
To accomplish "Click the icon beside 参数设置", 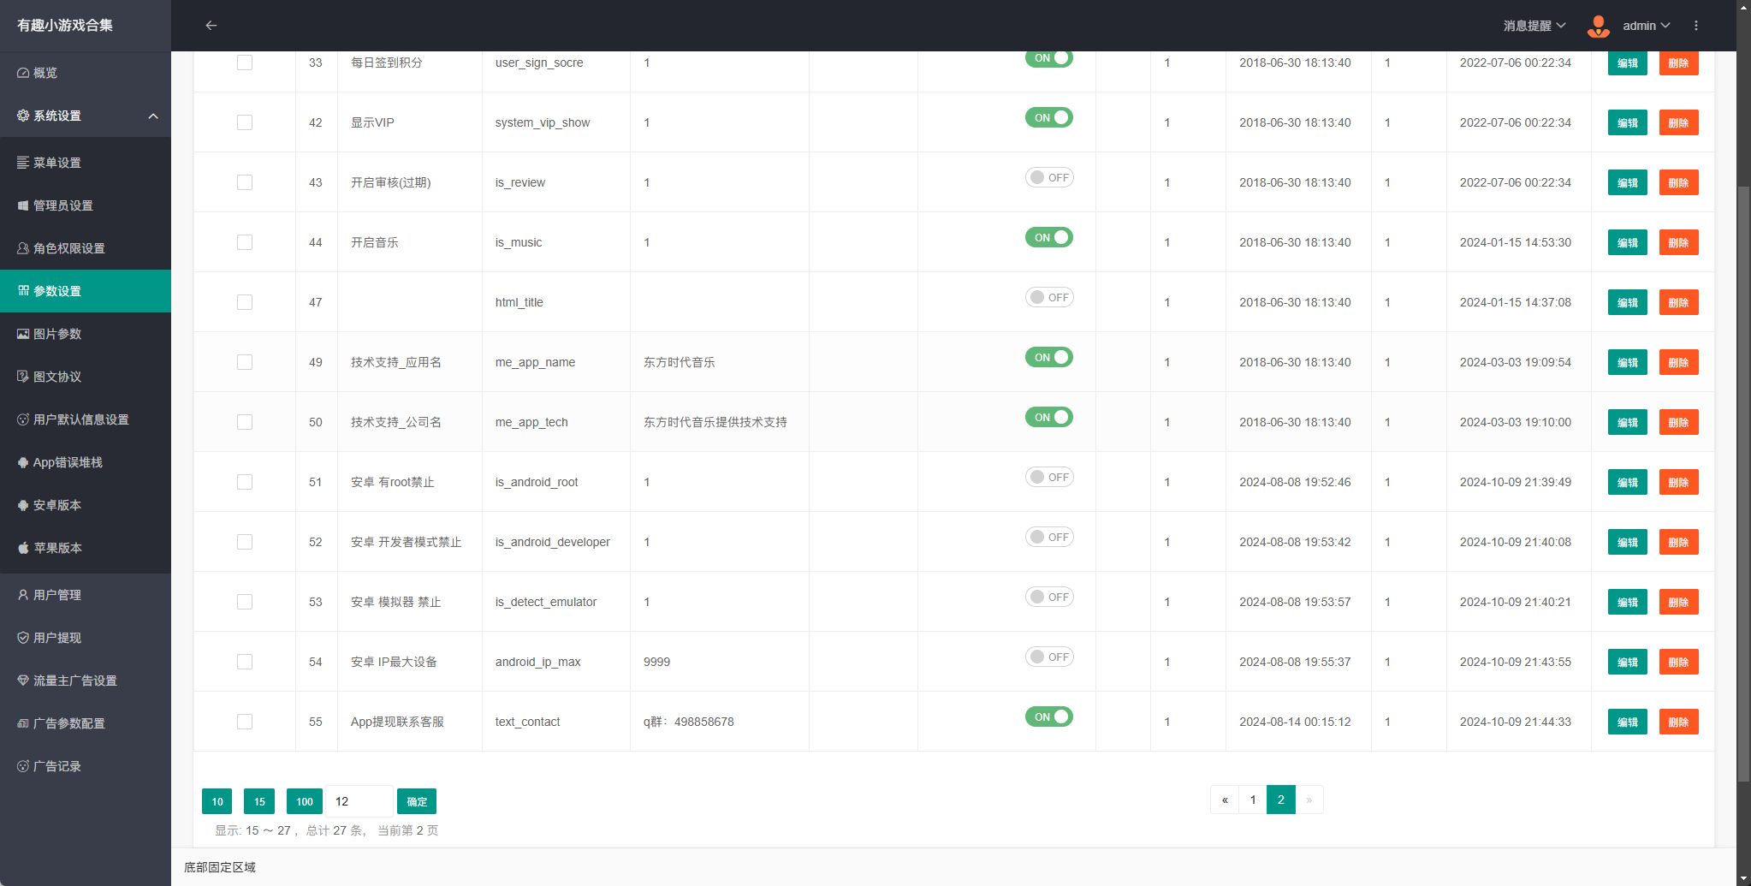I will pyautogui.click(x=23, y=291).
